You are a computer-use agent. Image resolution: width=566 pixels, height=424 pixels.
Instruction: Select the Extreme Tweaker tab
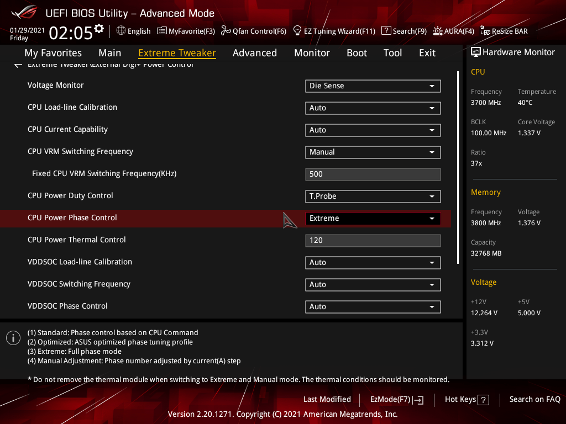click(x=177, y=53)
